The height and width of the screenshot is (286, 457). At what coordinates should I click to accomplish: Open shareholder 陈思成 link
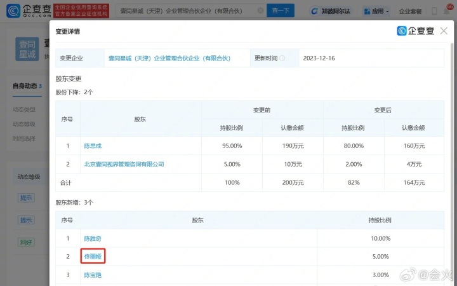pos(93,146)
